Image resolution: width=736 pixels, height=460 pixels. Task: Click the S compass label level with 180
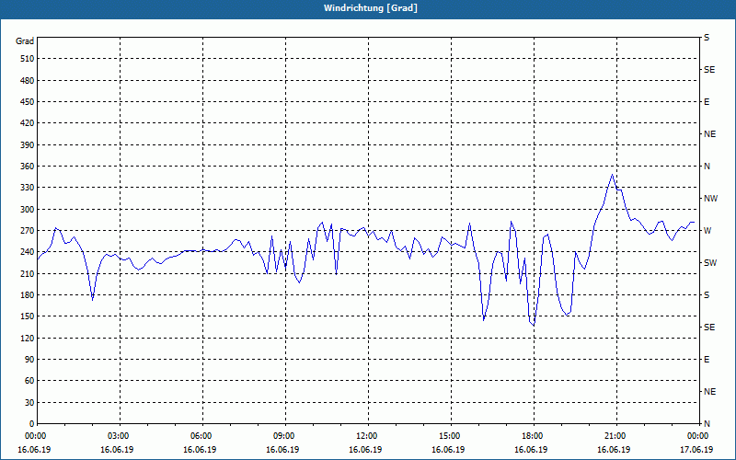707,295
